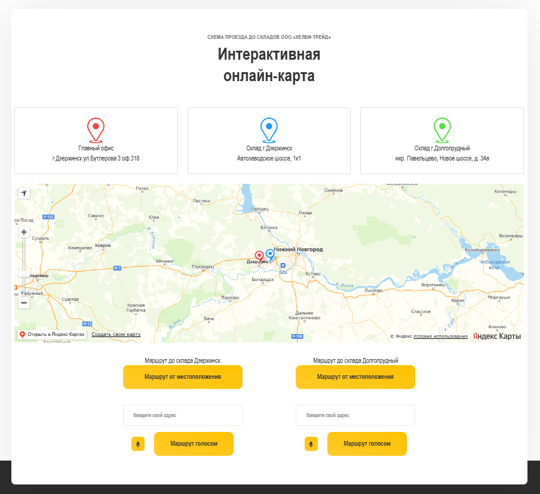Image resolution: width=540 pixels, height=494 pixels.
Task: Click the red pin icon for Главный офис
Action: 96,130
